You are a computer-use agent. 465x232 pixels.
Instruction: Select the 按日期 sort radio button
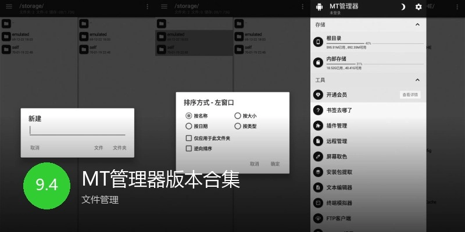(x=188, y=126)
